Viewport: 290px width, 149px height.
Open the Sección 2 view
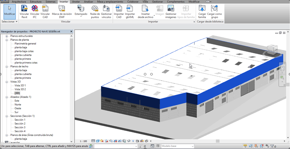coord(20,123)
